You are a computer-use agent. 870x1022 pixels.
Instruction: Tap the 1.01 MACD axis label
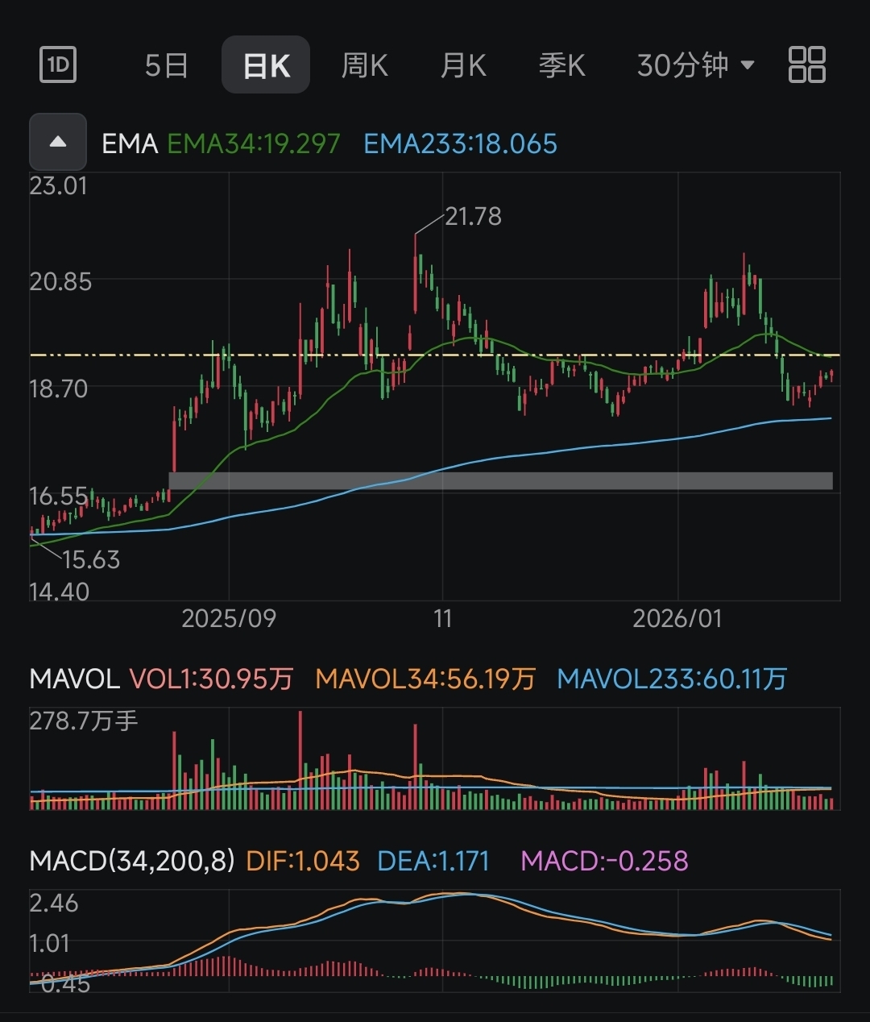50,944
